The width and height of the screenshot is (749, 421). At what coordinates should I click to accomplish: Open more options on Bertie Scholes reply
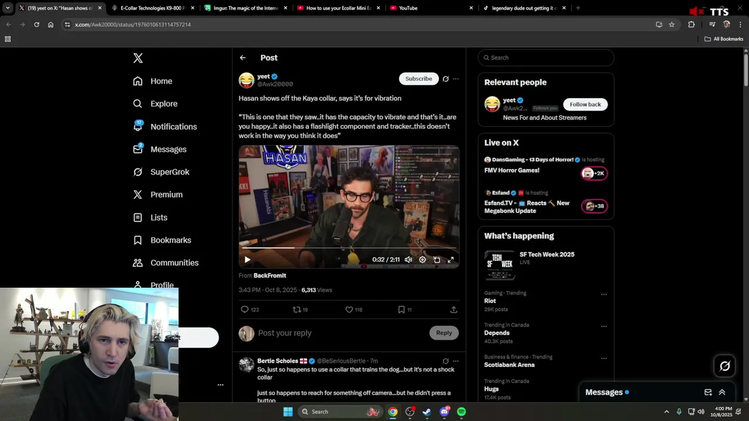(456, 361)
